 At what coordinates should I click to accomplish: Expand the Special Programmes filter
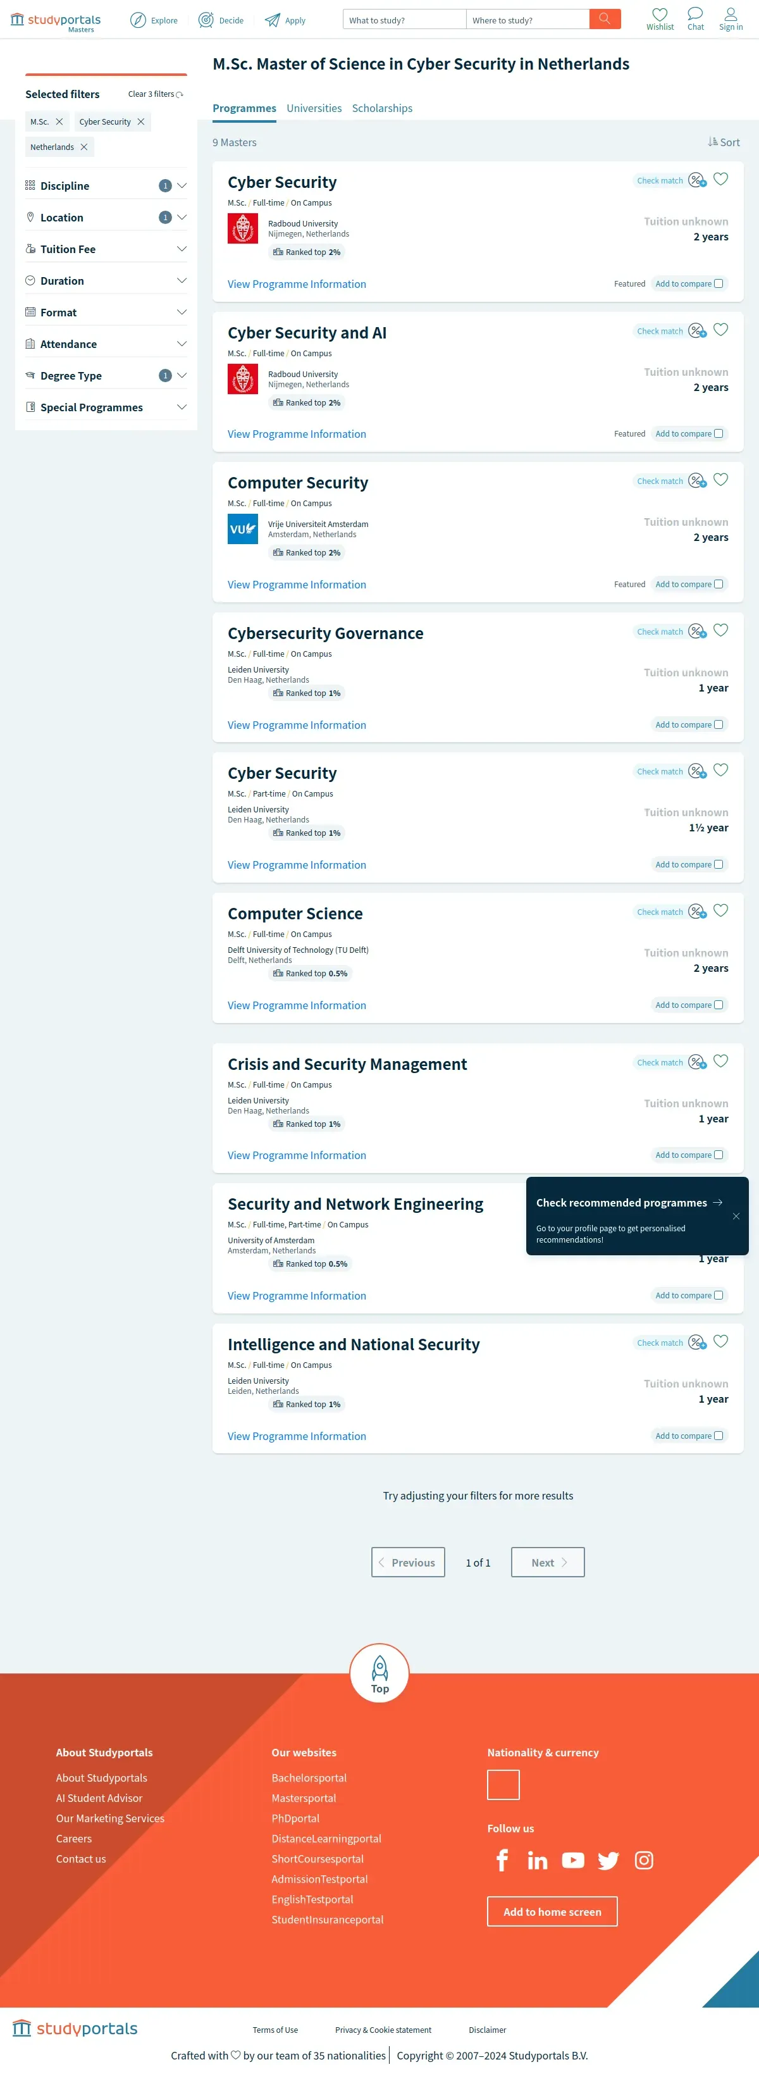(x=106, y=407)
